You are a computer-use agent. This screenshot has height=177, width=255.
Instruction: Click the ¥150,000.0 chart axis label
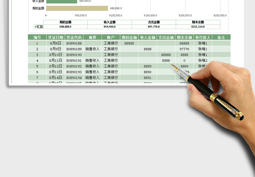coord(150,15)
